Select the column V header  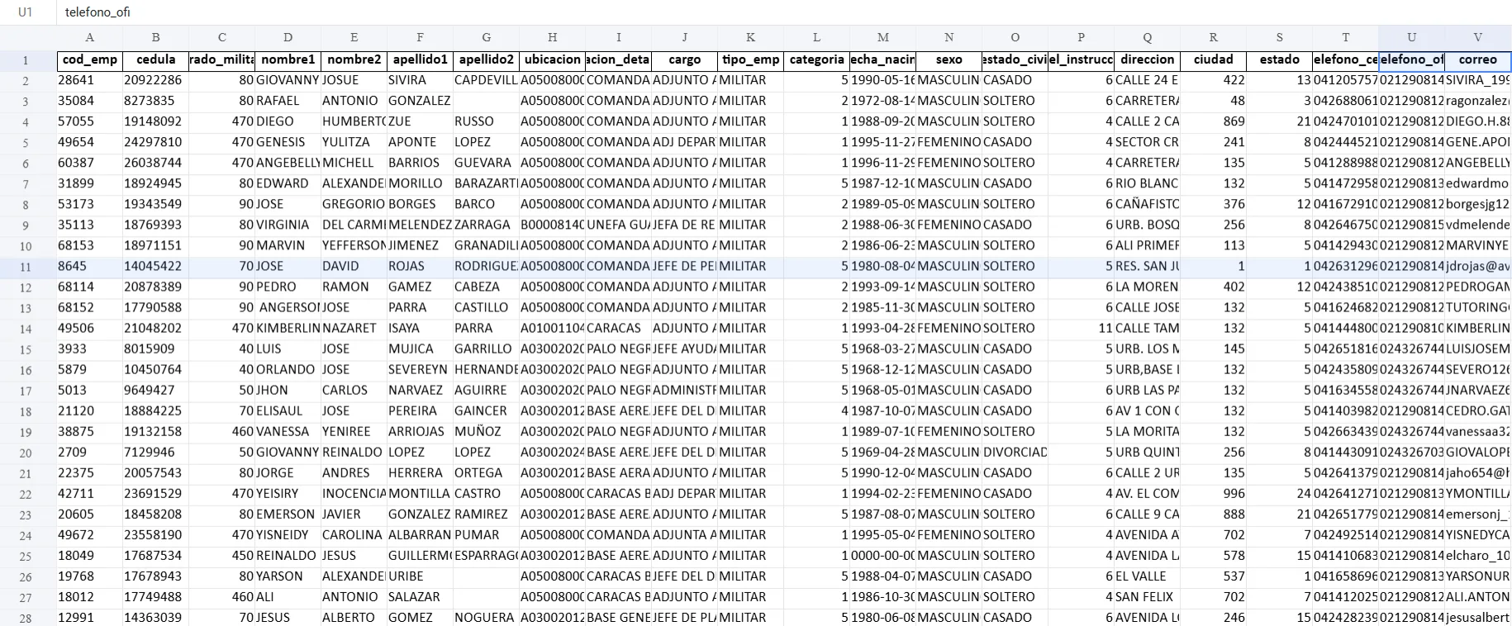coord(1477,37)
